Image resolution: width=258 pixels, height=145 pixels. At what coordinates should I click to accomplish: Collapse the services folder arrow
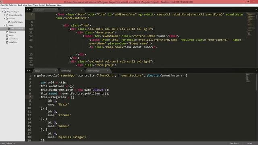point(4,19)
